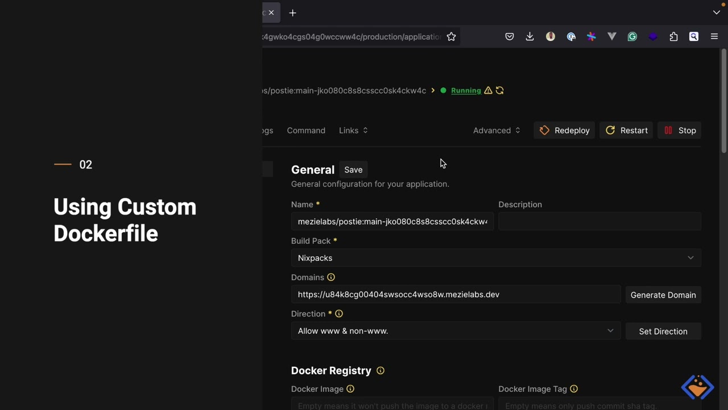Click the Direction info icon
The width and height of the screenshot is (728, 410).
tap(339, 314)
